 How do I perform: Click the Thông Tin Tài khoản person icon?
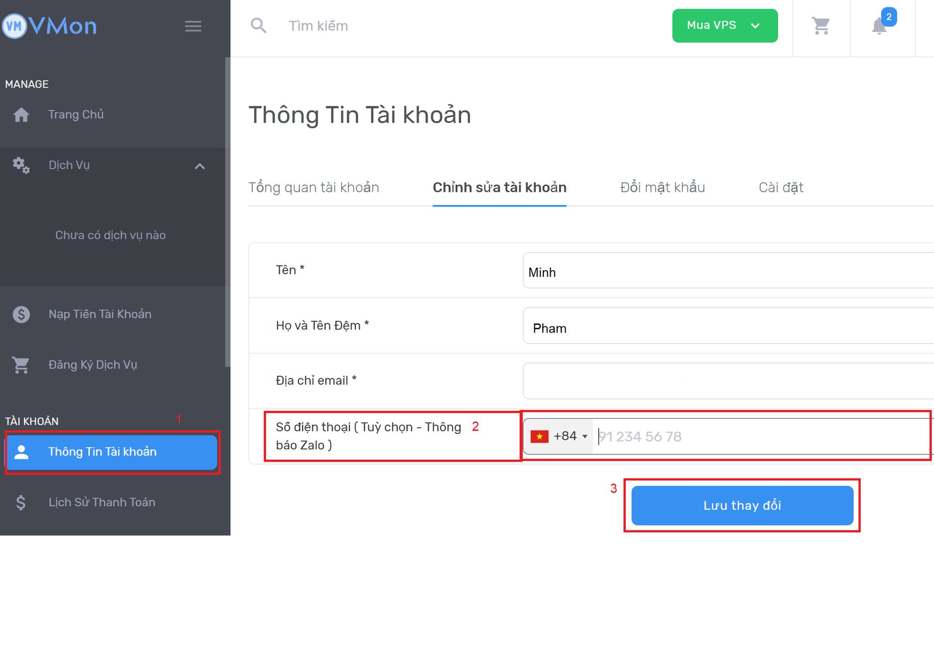point(21,452)
